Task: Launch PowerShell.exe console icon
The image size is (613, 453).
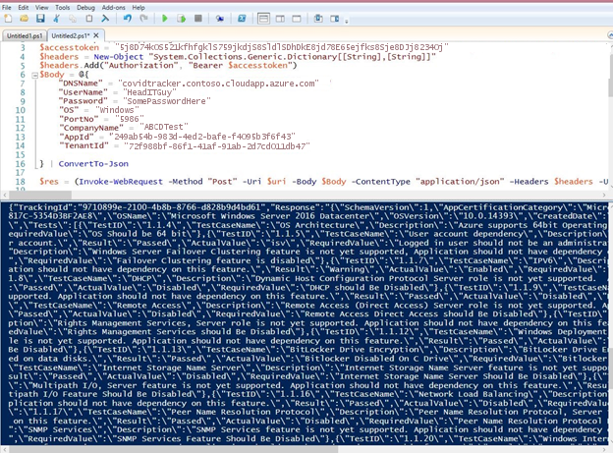Action: [242, 19]
